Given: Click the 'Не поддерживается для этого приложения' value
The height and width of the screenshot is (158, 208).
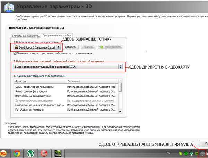Looking at the screenshot, I should (x=92, y=100).
